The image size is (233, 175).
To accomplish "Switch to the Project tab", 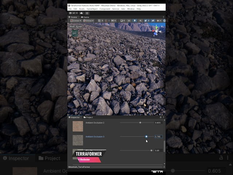I will (x=88, y=117).
